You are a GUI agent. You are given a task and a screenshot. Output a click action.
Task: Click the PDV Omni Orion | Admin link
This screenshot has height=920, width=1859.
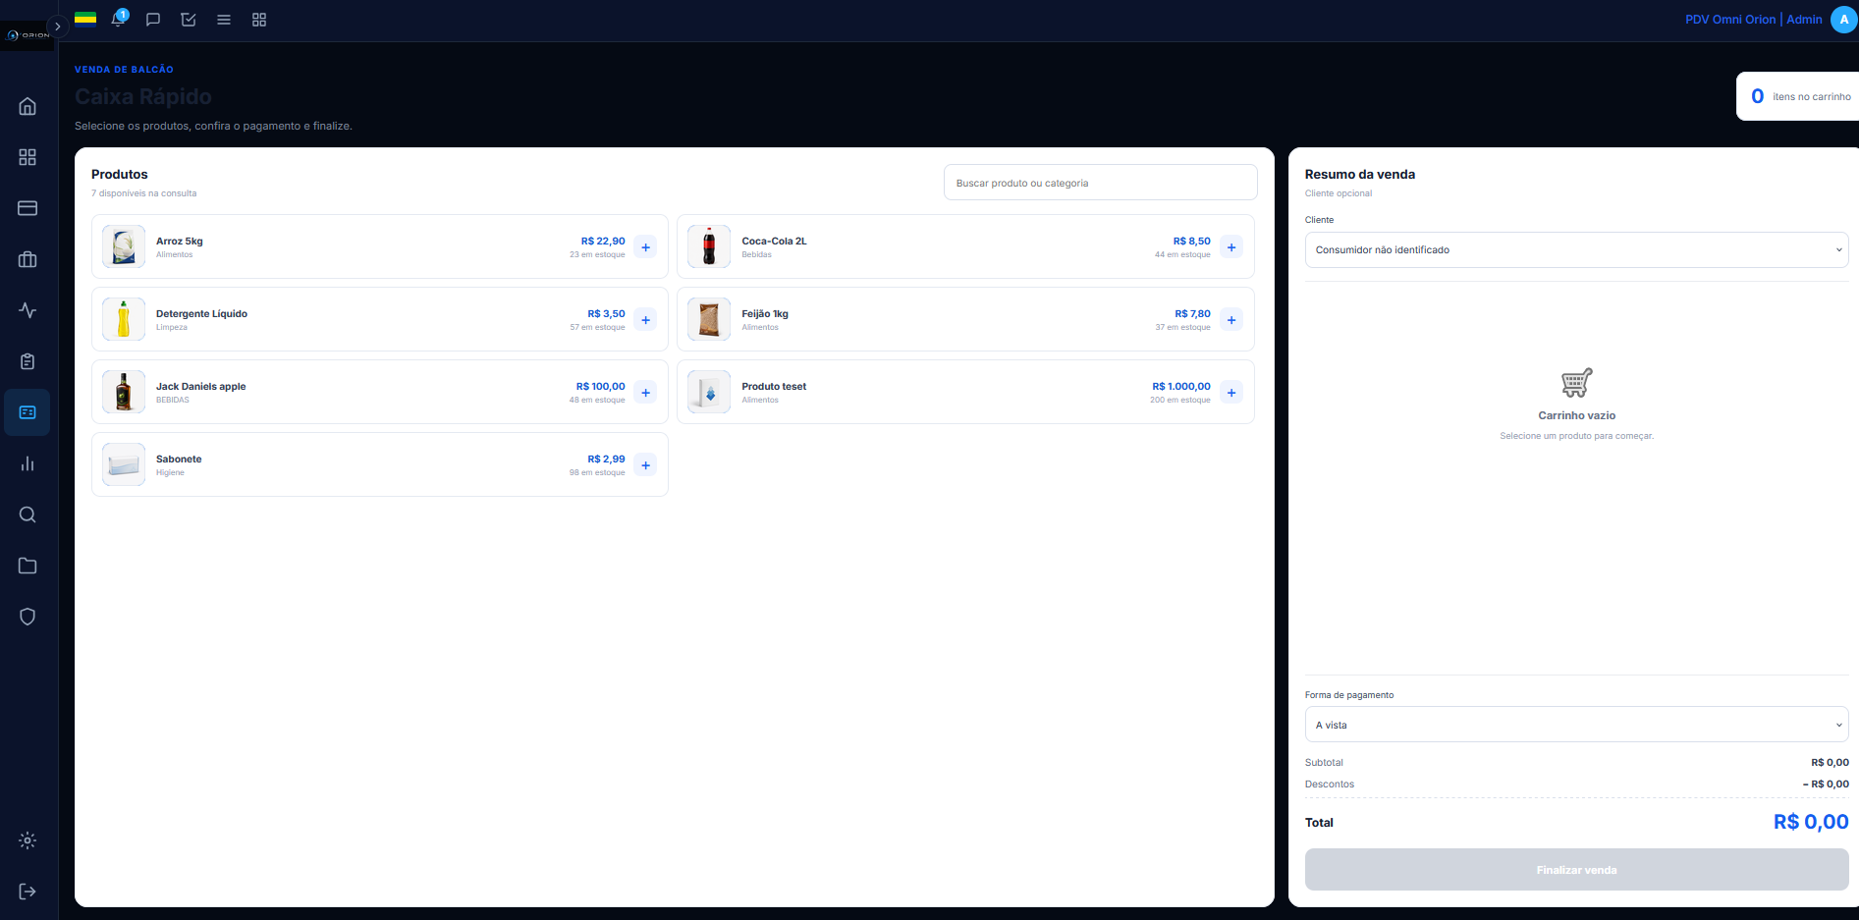(1753, 20)
